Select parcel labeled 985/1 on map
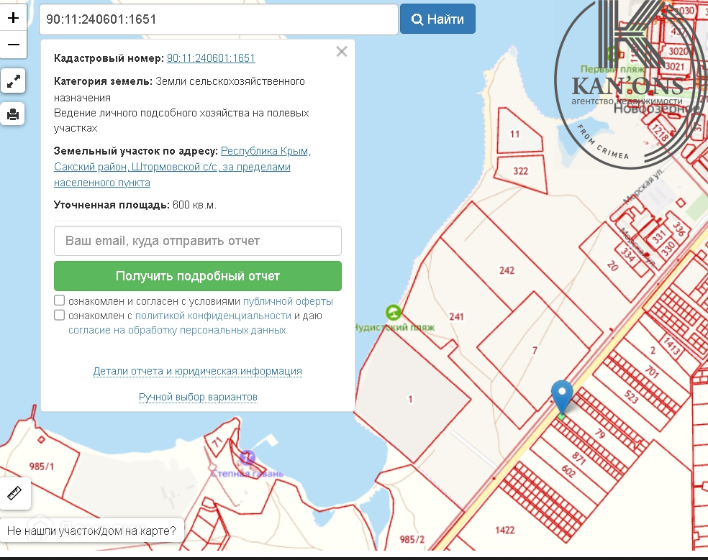This screenshot has height=560, width=708. click(41, 467)
